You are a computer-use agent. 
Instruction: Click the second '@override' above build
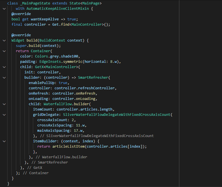pos(21,35)
